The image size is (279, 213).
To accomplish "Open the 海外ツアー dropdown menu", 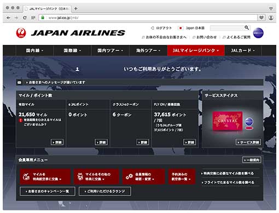I will click(148, 50).
